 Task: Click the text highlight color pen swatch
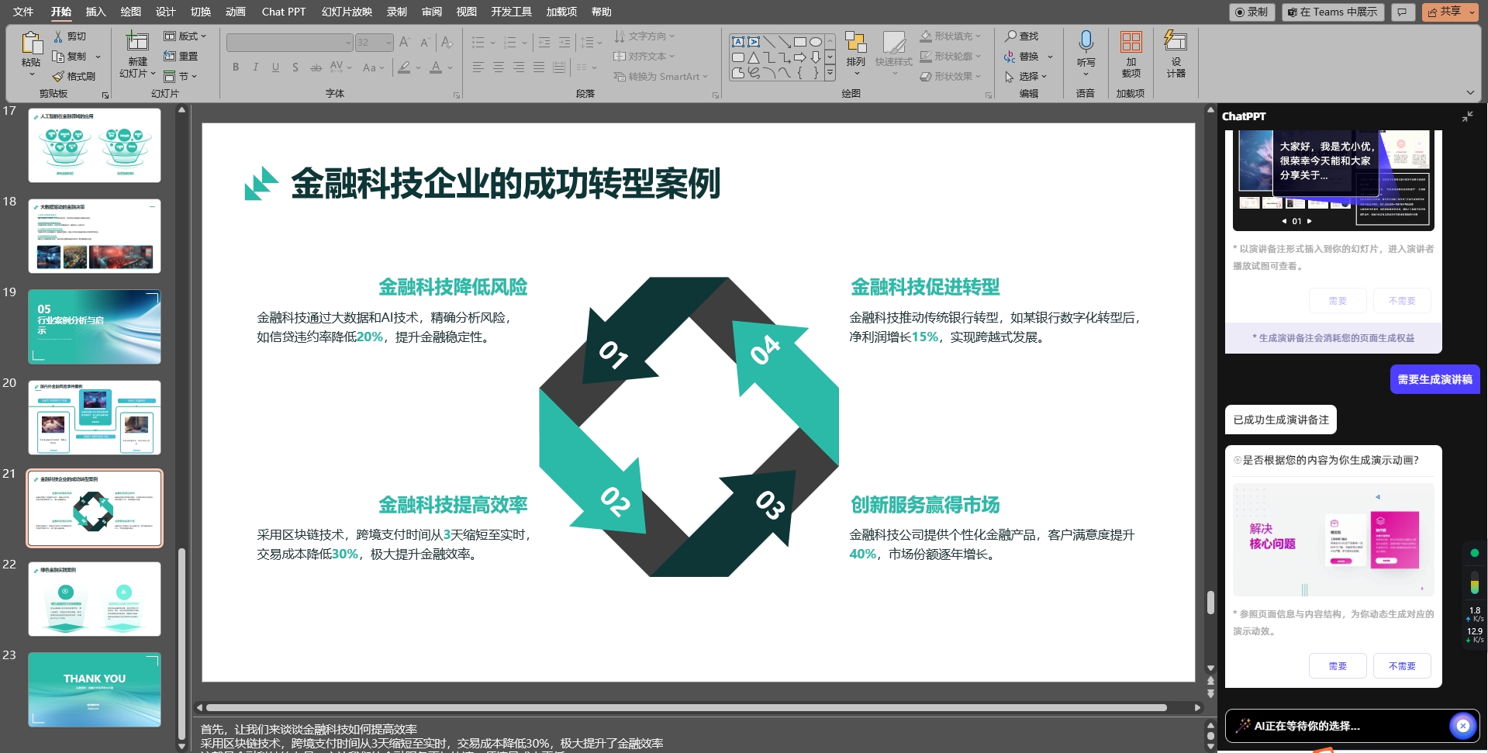[x=404, y=67]
